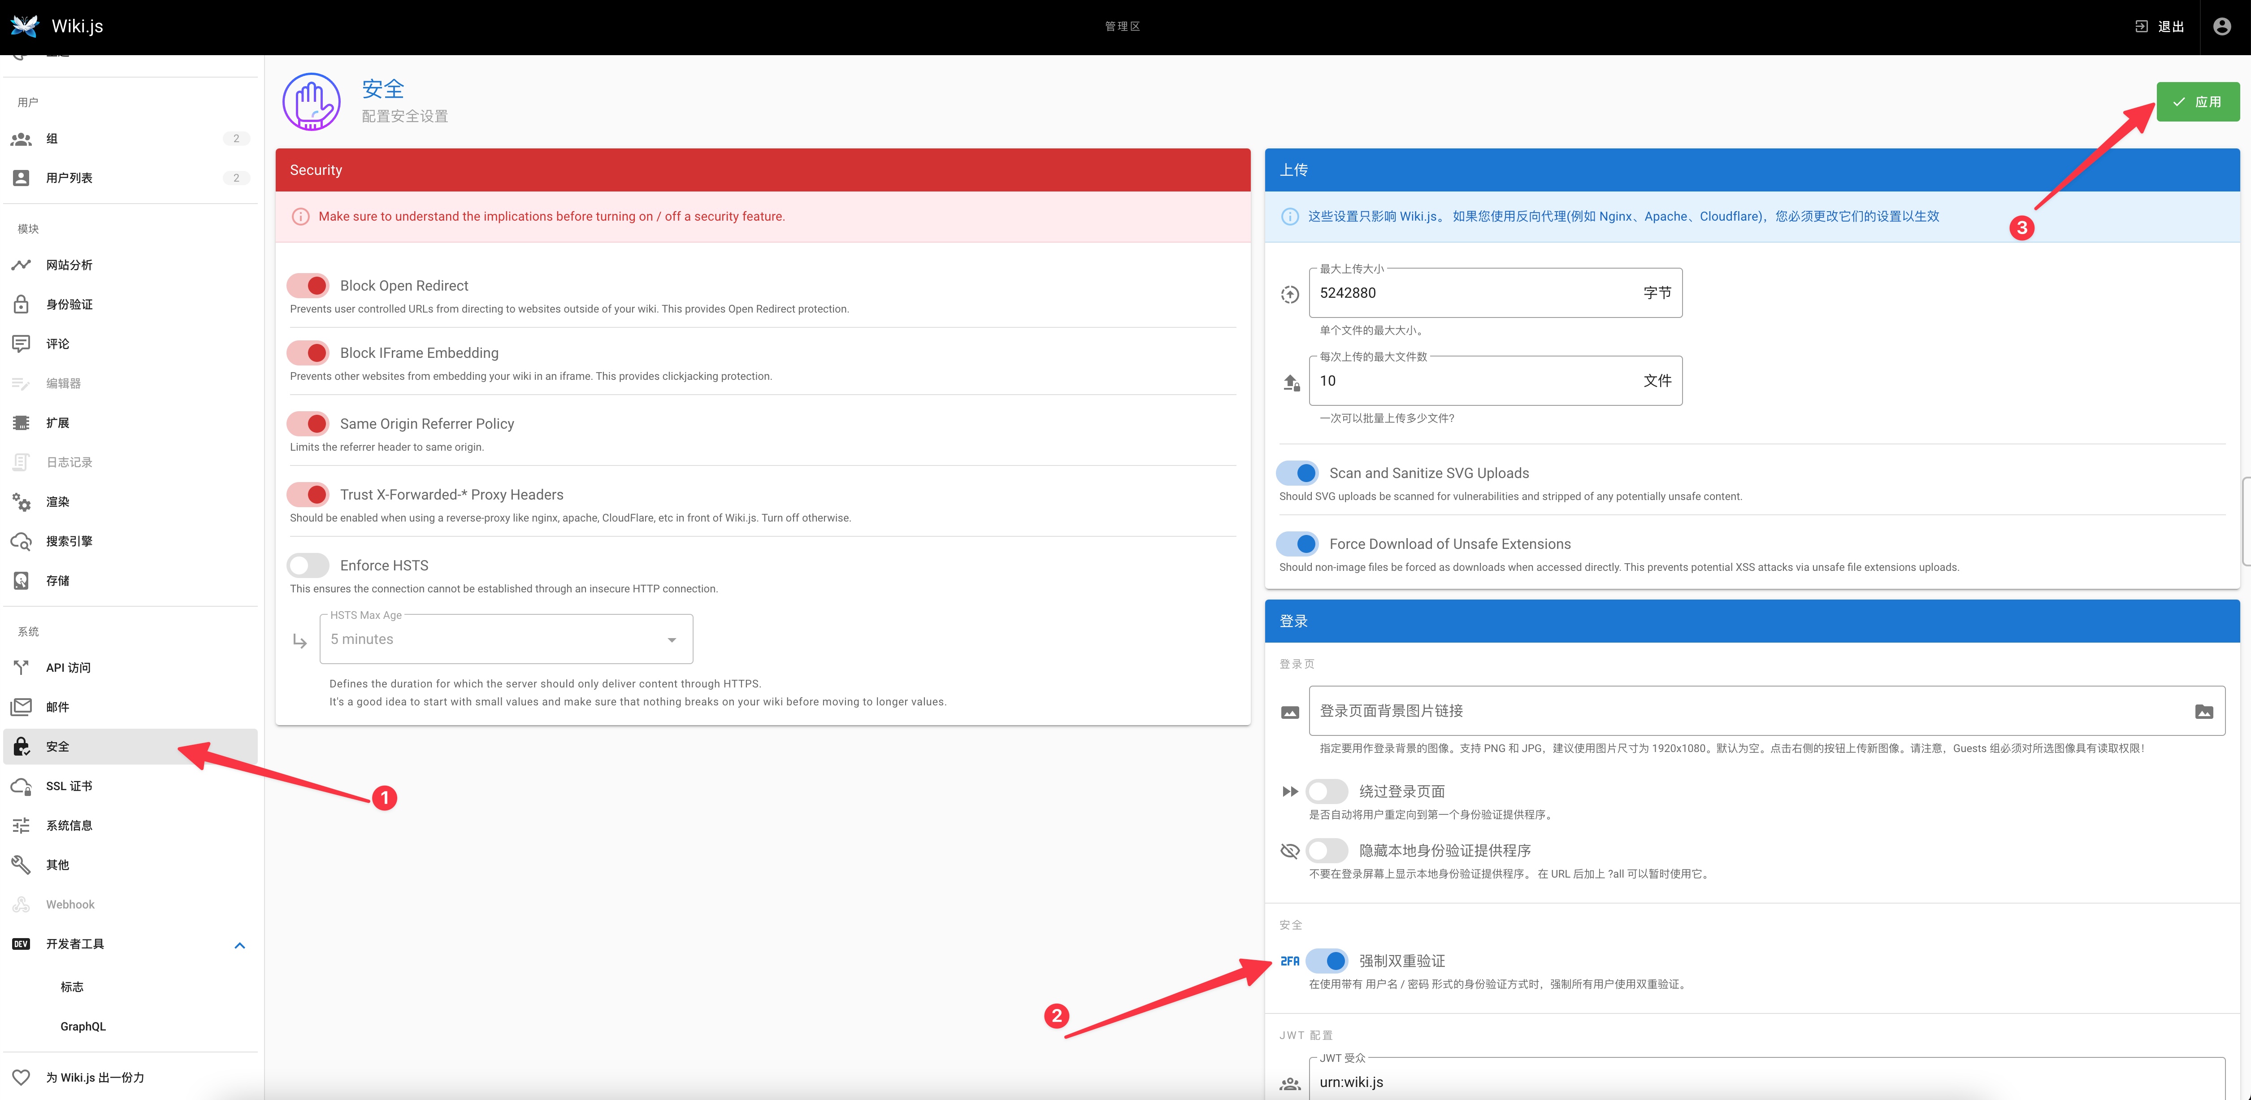Viewport: 2251px width, 1100px height.
Task: Toggle Same Origin Referrer Policy
Action: click(308, 424)
